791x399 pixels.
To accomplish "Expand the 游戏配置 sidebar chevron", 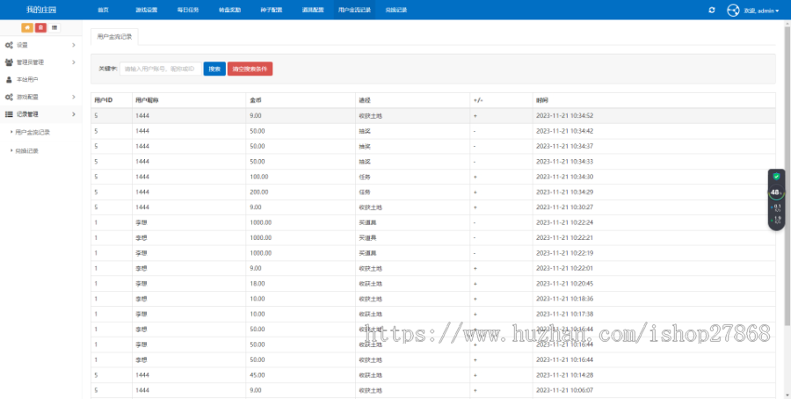I will coord(74,97).
